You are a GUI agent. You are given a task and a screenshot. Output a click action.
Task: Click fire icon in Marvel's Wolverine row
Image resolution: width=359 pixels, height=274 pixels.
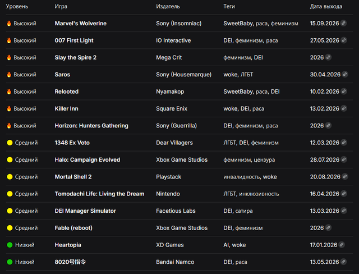[9, 24]
